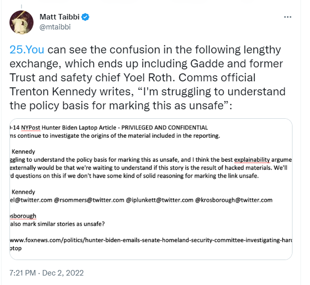Open the 7:21 PM timestamp link
The image size is (310, 285).
(22, 273)
